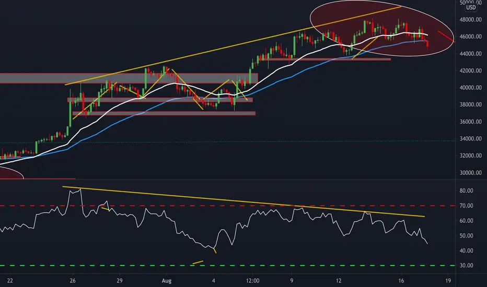Screen dimensions: 487x287
Task: Click the 19 date label on time axis
Action: [448, 281]
